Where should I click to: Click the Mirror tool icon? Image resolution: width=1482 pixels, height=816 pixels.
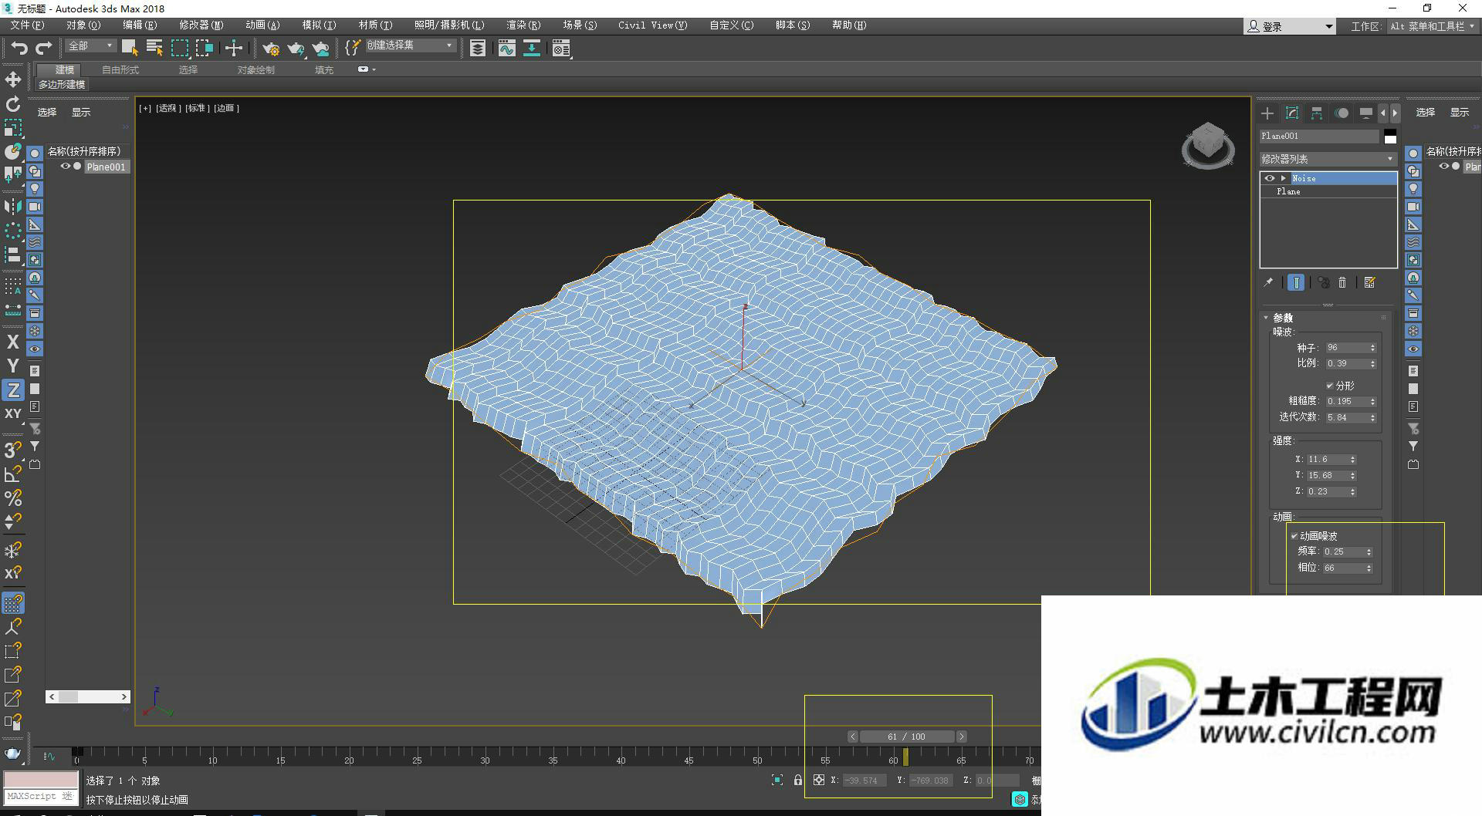[x=13, y=207]
